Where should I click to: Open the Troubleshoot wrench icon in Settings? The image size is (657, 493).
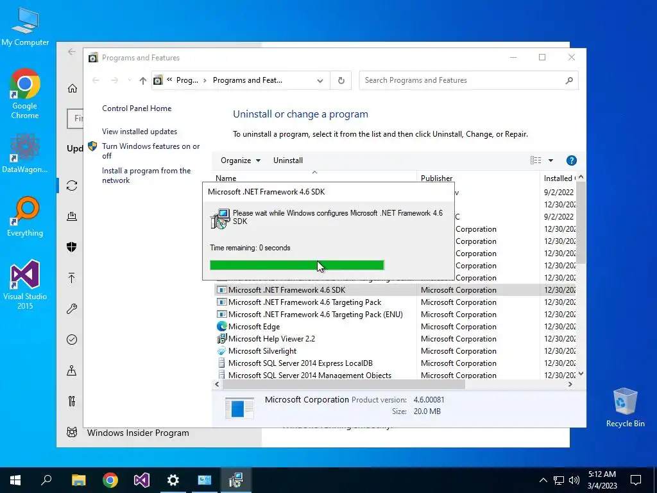coord(72,309)
